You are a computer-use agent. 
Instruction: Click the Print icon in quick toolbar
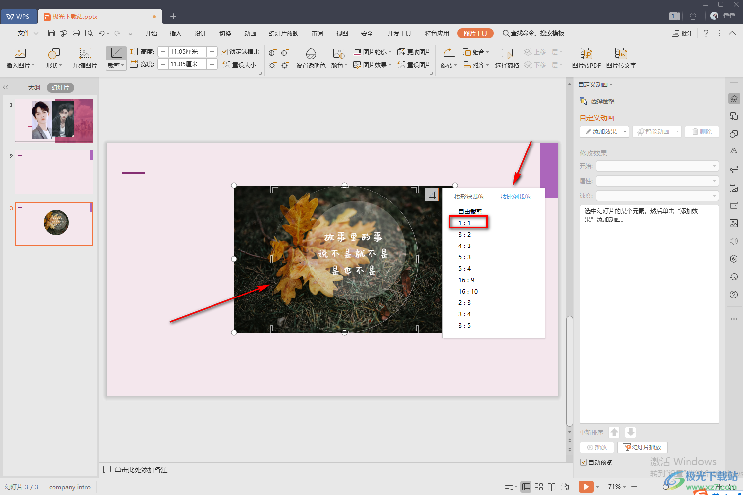point(76,33)
